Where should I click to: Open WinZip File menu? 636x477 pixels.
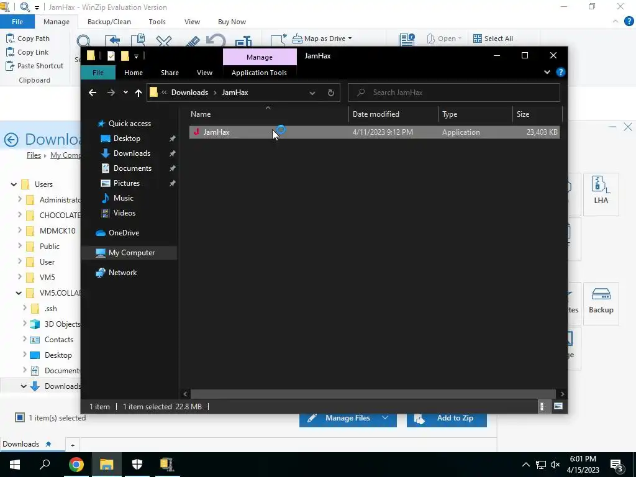(x=17, y=22)
